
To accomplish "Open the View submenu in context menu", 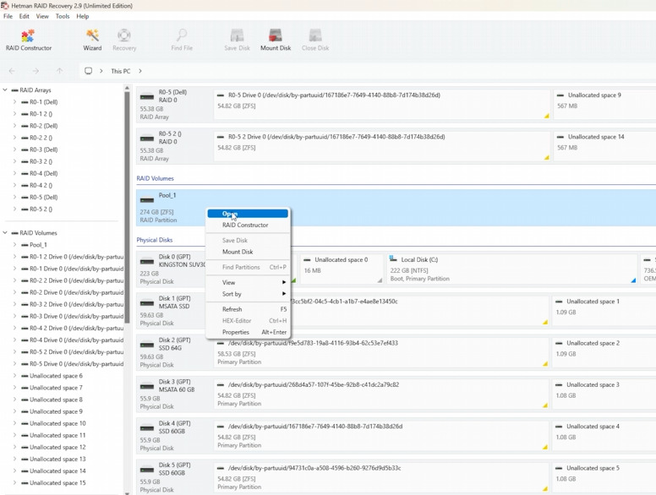I will click(248, 283).
